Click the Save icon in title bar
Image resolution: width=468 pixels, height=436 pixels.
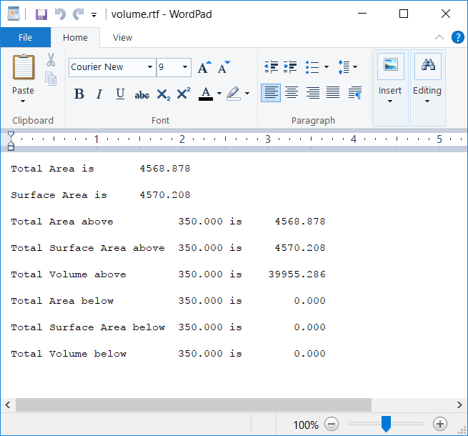41,14
